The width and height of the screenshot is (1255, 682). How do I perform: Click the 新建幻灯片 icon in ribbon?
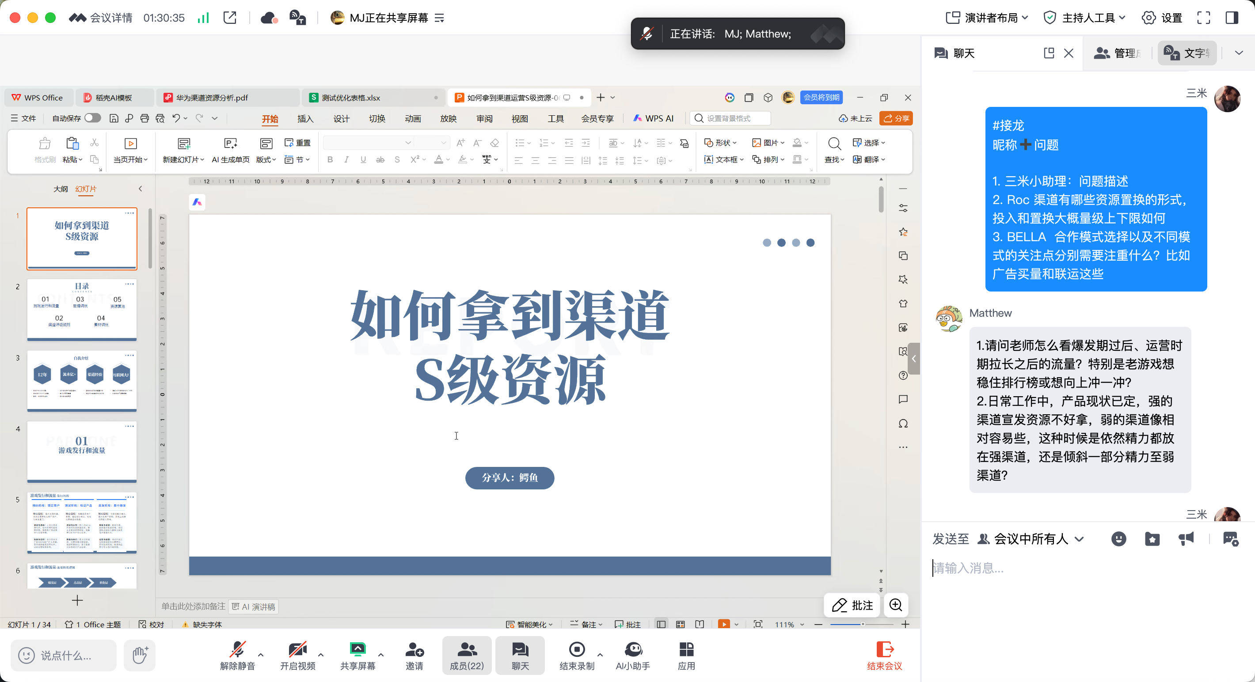coord(184,143)
